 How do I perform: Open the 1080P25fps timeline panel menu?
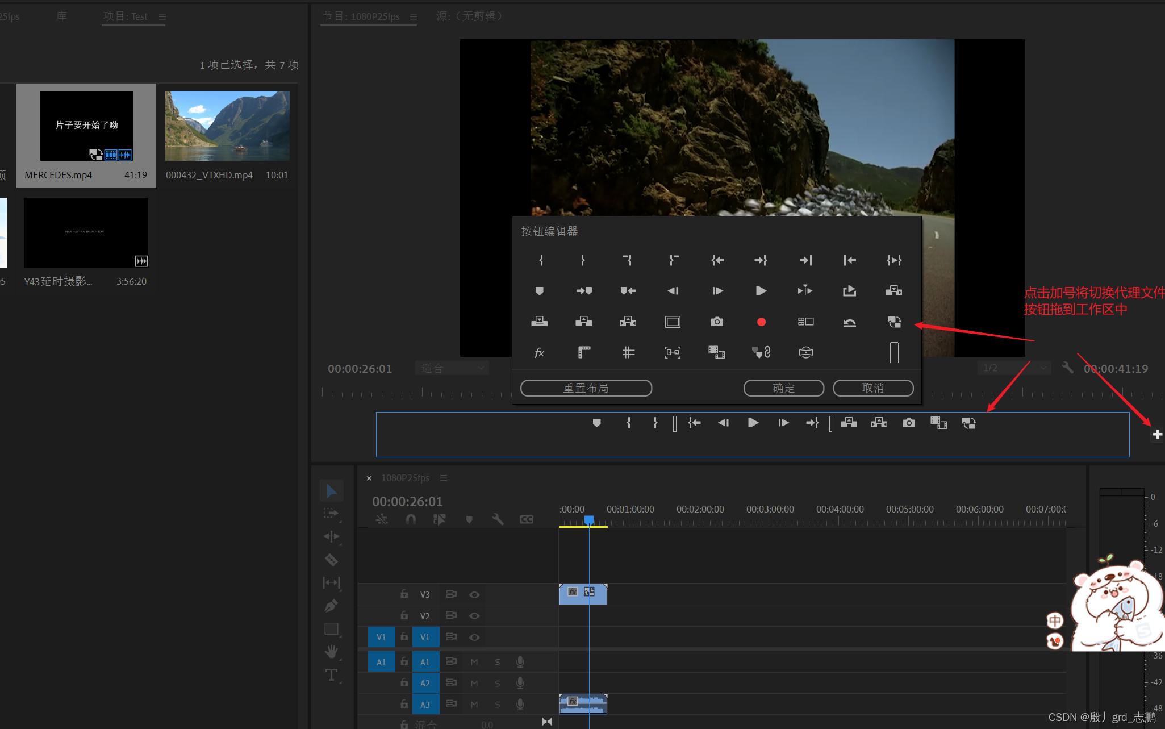pyautogui.click(x=444, y=478)
